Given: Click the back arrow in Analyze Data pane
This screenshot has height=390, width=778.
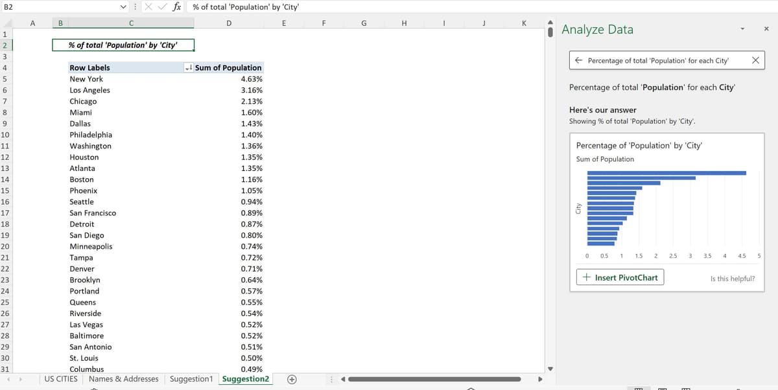Looking at the screenshot, I should 580,60.
